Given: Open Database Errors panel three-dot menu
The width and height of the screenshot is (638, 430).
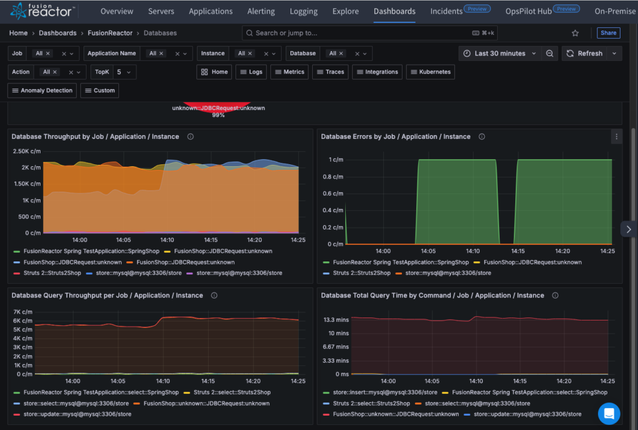Looking at the screenshot, I should point(616,136).
